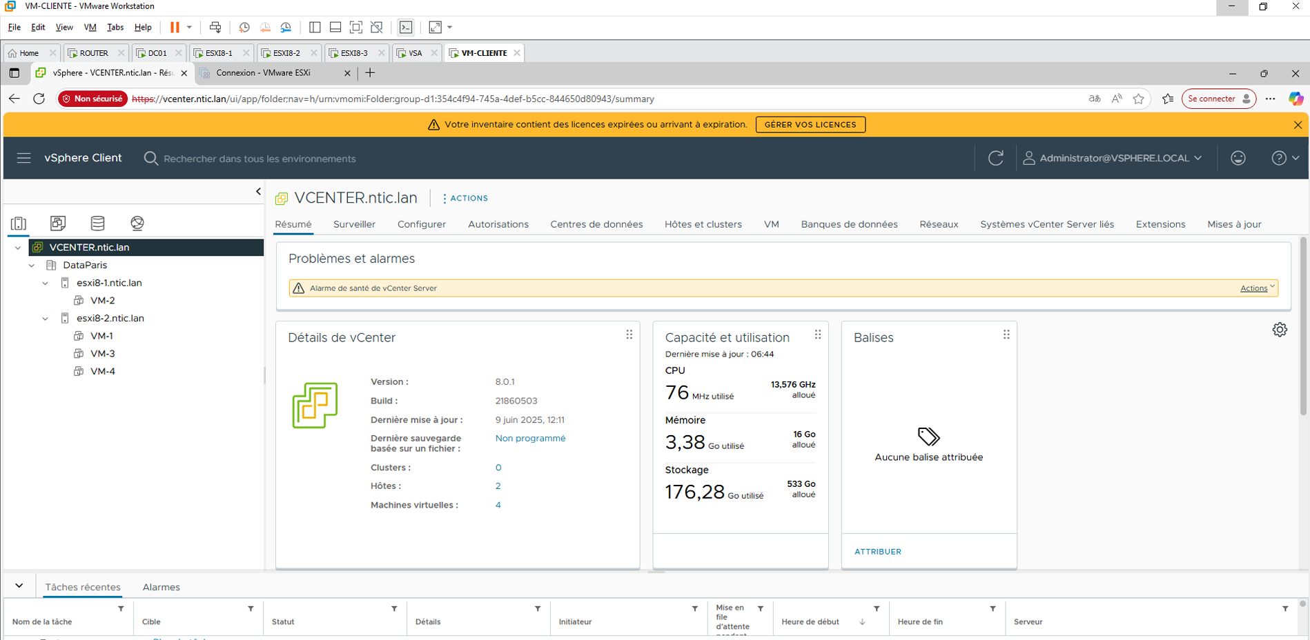
Task: Add page to browser favorites star
Action: [1139, 99]
